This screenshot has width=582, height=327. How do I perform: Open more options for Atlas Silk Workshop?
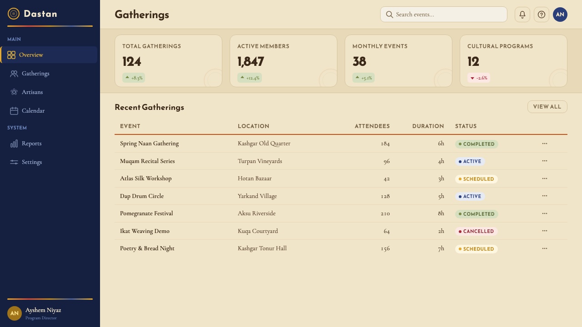tap(545, 178)
